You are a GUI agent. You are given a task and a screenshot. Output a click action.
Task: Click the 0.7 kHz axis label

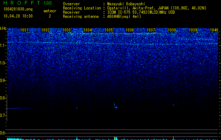click(3, 115)
